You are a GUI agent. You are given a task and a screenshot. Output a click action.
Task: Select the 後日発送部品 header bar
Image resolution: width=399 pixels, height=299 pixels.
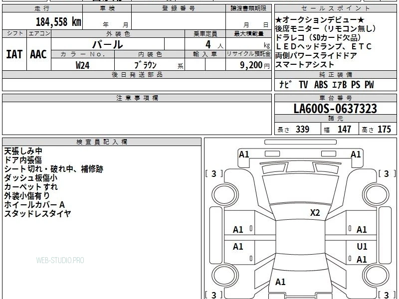coord(137,74)
